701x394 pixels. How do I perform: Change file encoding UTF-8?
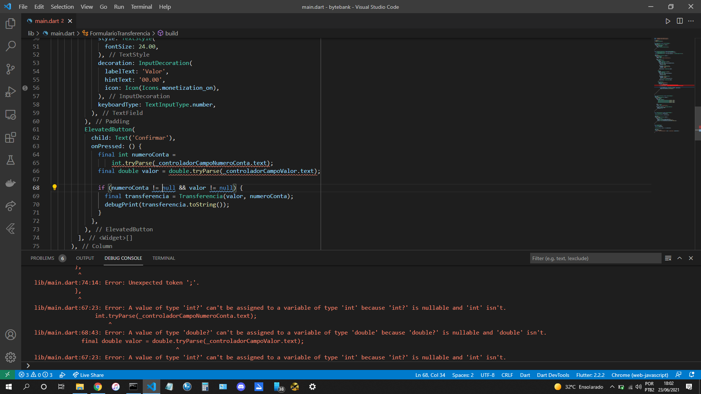click(x=487, y=375)
